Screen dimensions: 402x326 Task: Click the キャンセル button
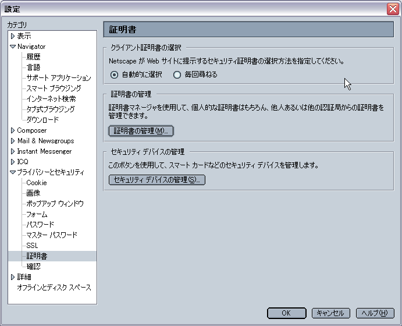pos(330,313)
